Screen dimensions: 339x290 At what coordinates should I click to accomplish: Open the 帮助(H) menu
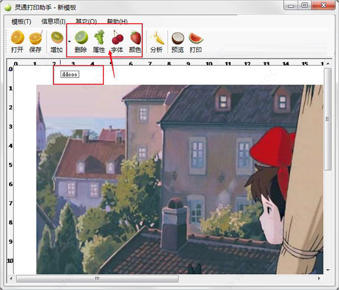(117, 21)
